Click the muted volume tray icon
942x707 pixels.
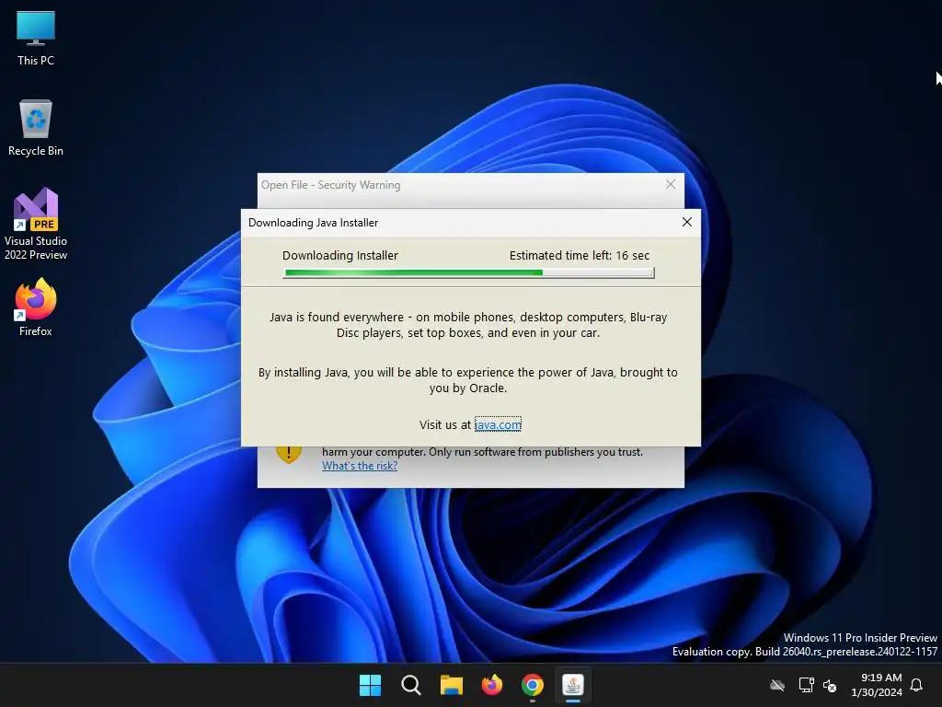[830, 685]
